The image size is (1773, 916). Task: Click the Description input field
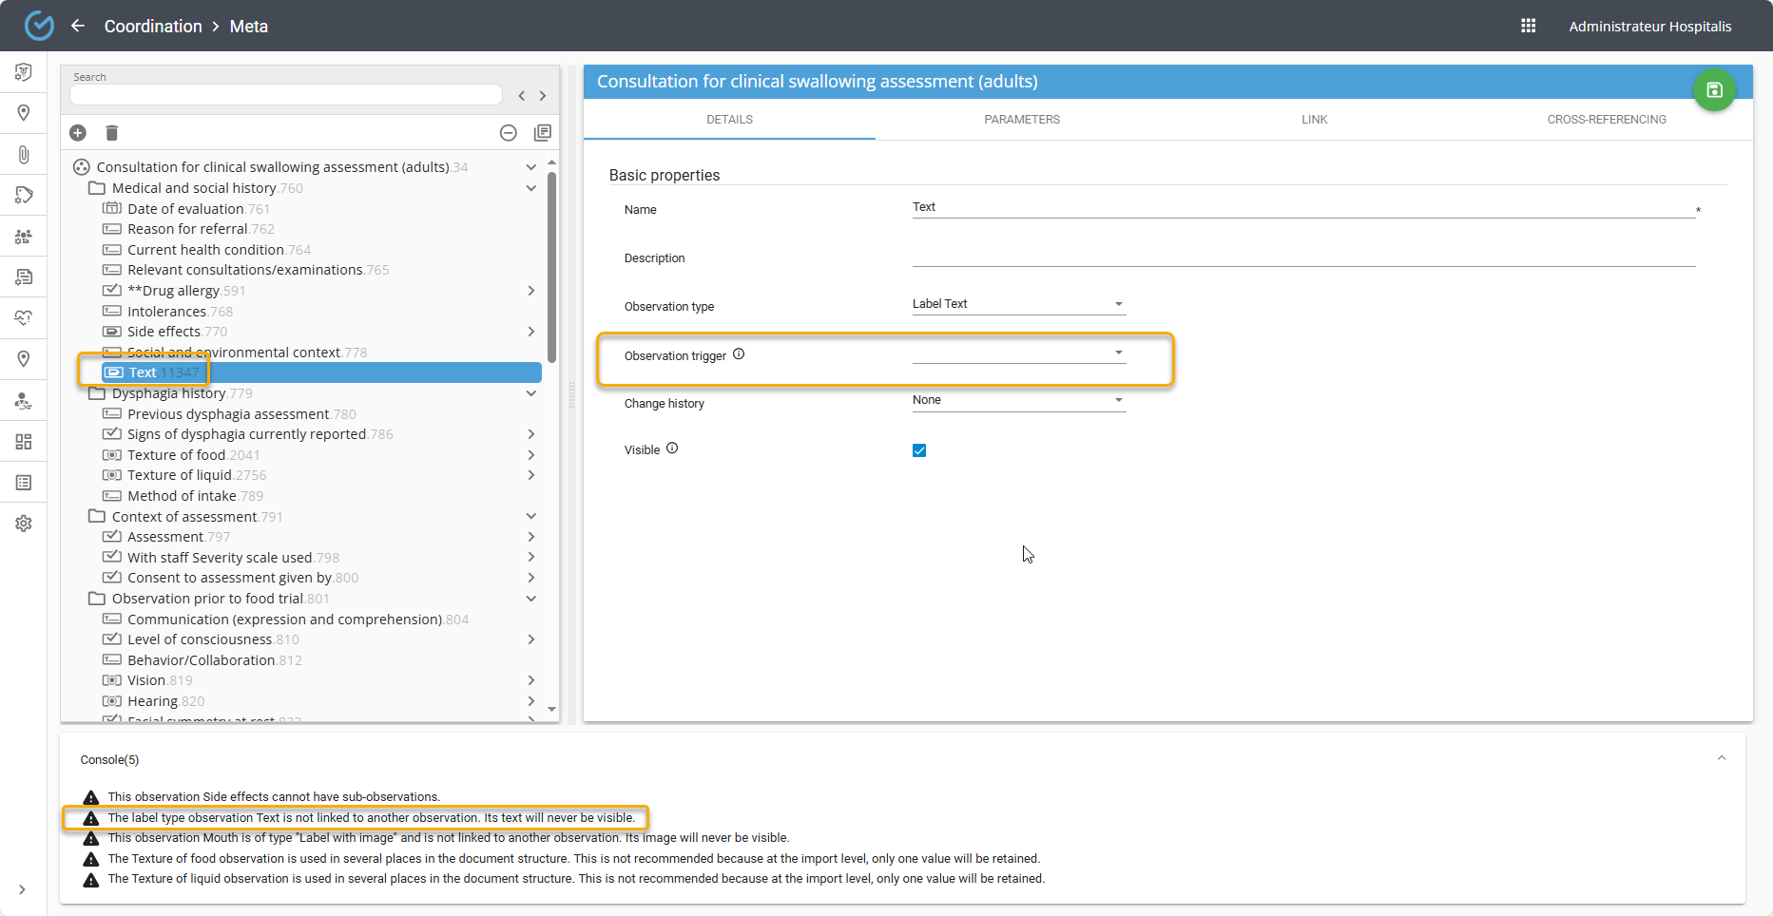point(1302,257)
